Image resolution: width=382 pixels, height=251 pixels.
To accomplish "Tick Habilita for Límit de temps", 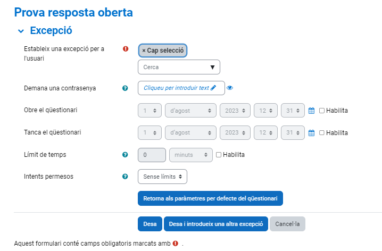I will tap(219, 155).
